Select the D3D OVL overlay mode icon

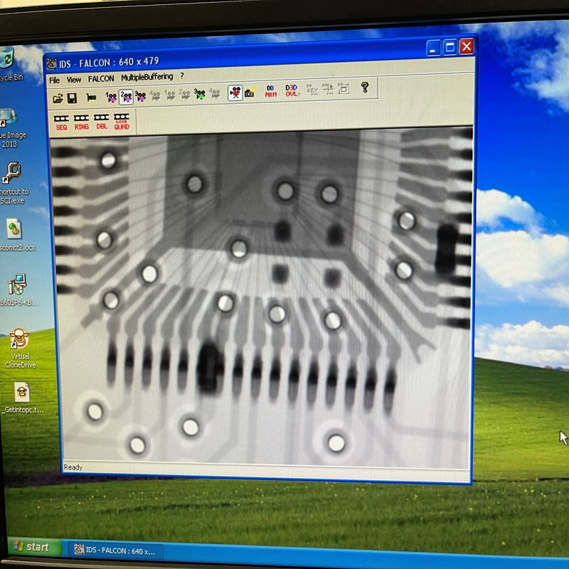(291, 92)
